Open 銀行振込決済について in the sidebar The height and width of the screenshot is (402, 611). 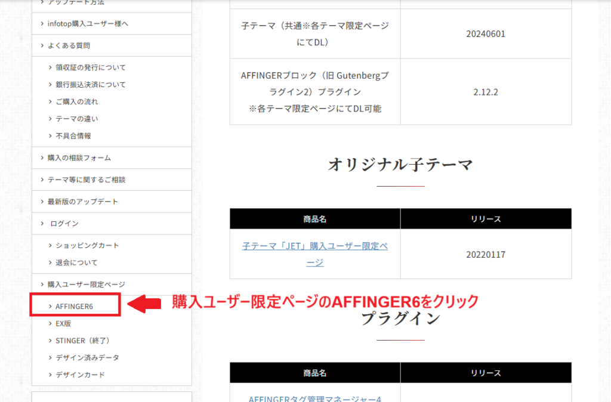pyautogui.click(x=91, y=85)
